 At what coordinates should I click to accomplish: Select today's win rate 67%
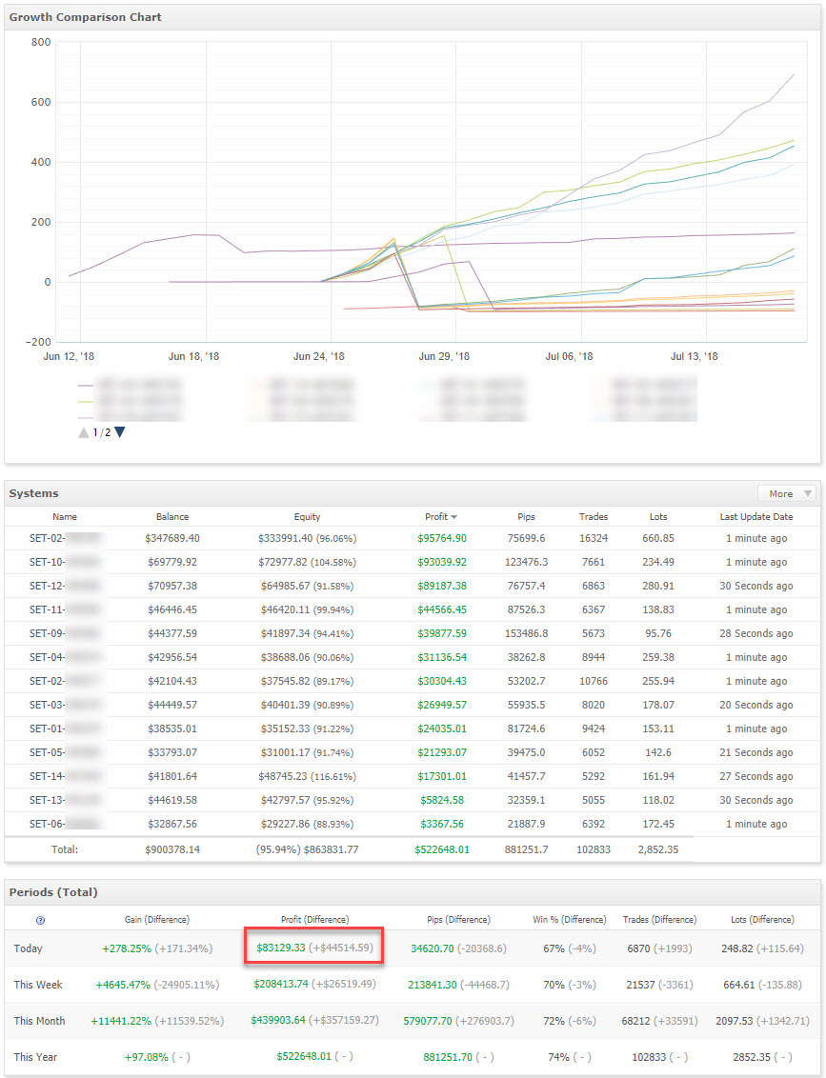click(x=554, y=948)
